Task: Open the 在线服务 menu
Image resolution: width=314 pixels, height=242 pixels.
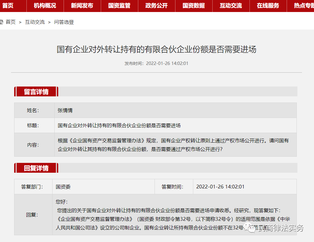Action: pos(268,6)
